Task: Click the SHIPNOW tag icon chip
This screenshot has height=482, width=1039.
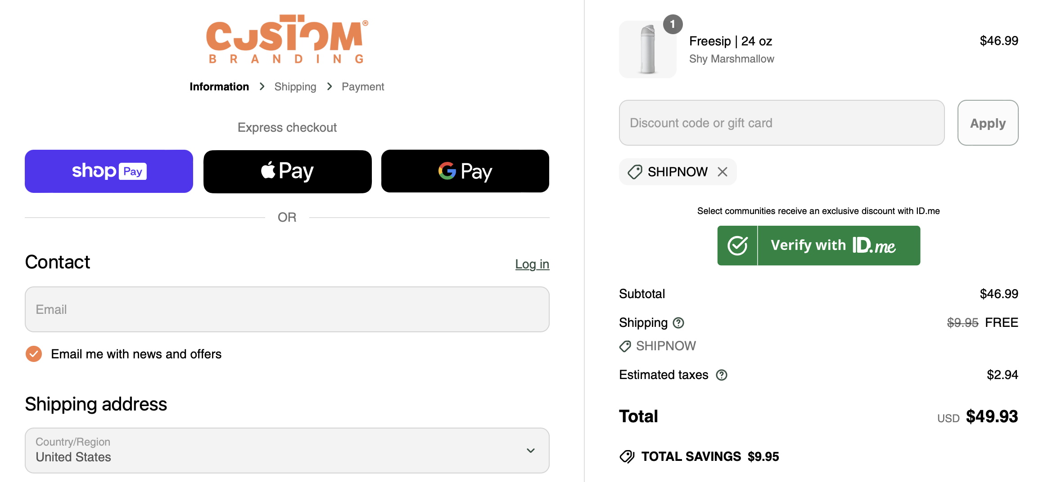Action: tap(635, 172)
